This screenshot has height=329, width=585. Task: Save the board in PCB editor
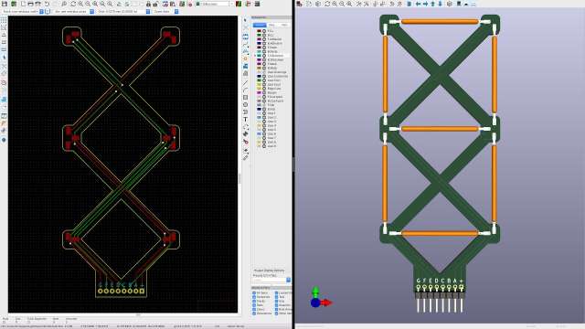pos(5,4)
